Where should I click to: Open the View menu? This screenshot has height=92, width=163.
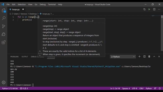coord(30,5)
